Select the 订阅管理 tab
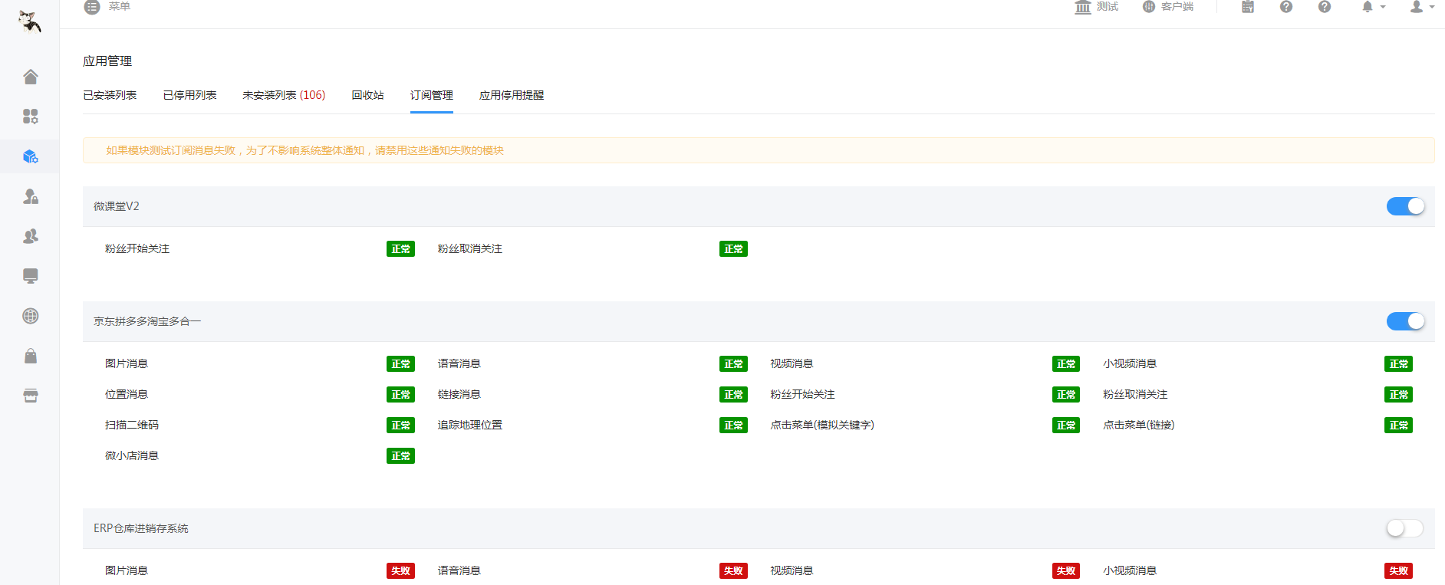1445x585 pixels. click(432, 95)
